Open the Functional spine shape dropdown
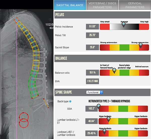 click(95, 92)
